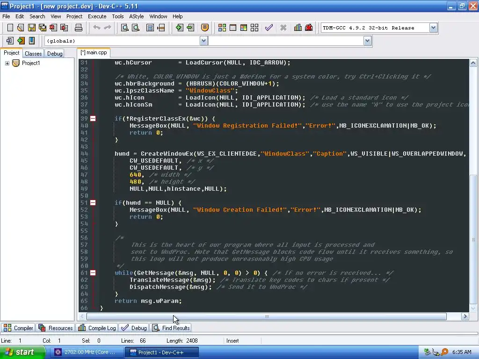Open the Project menu
The height and width of the screenshot is (359, 479).
pos(74,16)
